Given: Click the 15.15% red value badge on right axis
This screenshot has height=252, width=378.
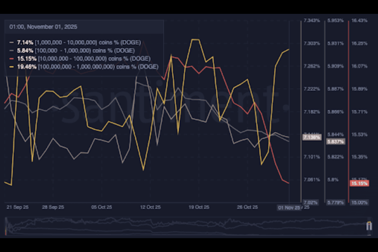Looking at the screenshot, I should [x=359, y=183].
